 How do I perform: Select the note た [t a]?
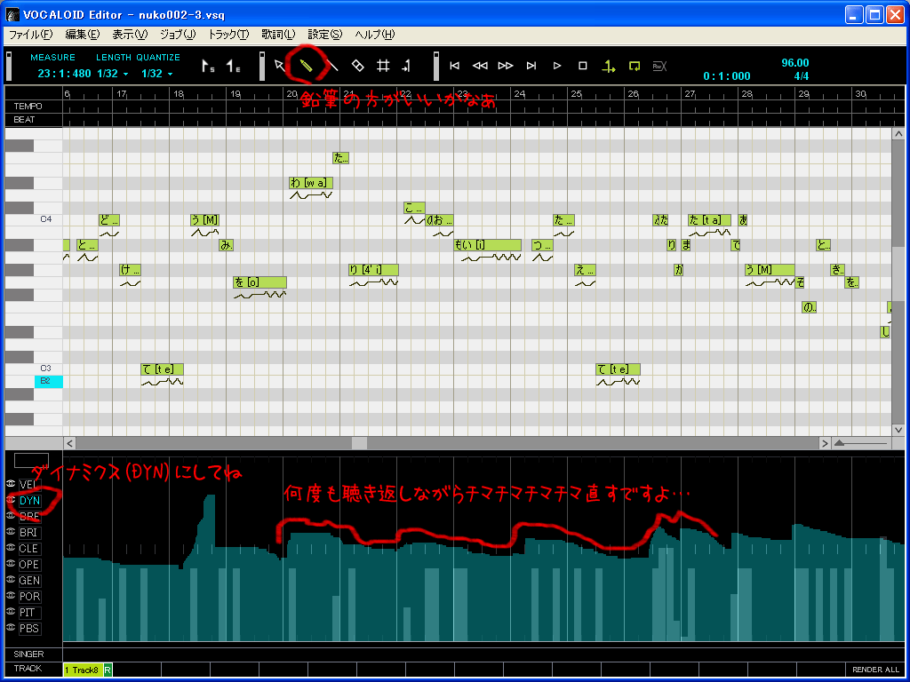(709, 220)
